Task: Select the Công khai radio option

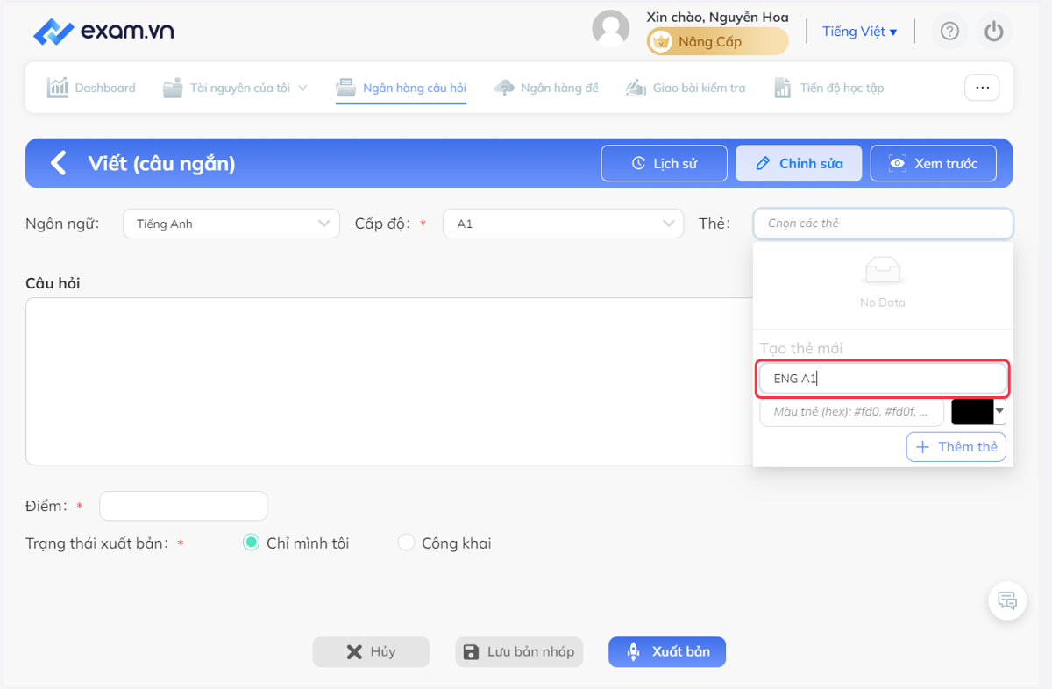Action: tap(406, 543)
